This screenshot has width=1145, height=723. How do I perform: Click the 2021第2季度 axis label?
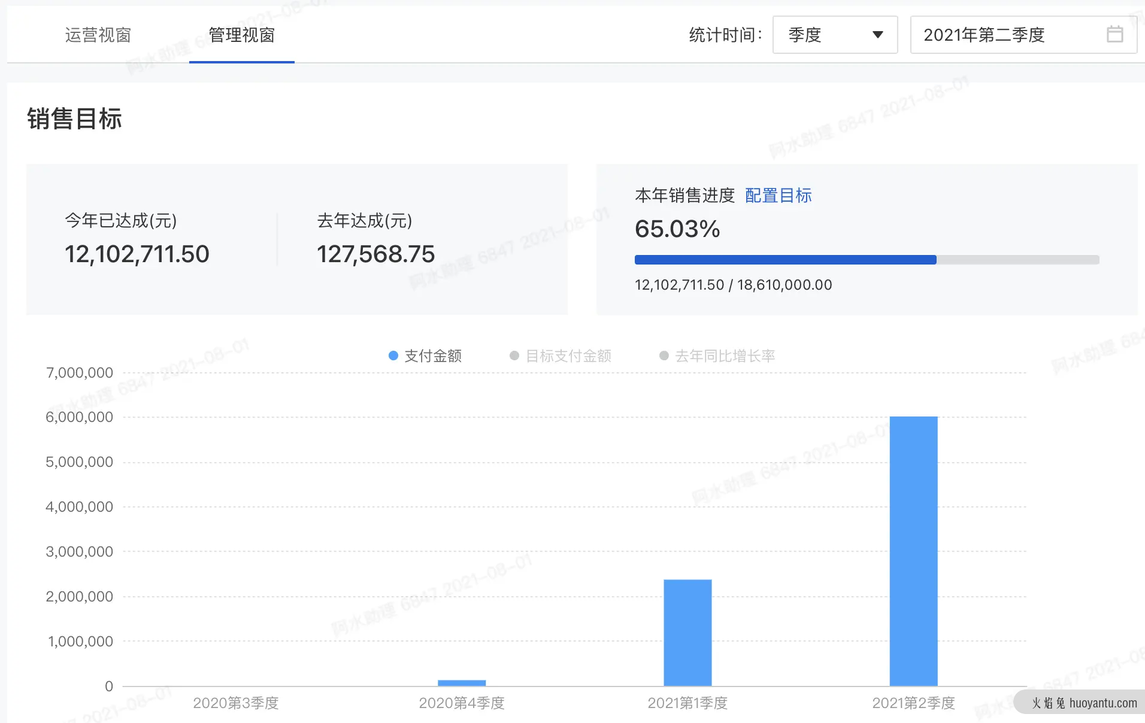coord(913,703)
